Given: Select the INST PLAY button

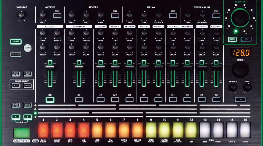Looking at the screenshot, I should point(16,74).
